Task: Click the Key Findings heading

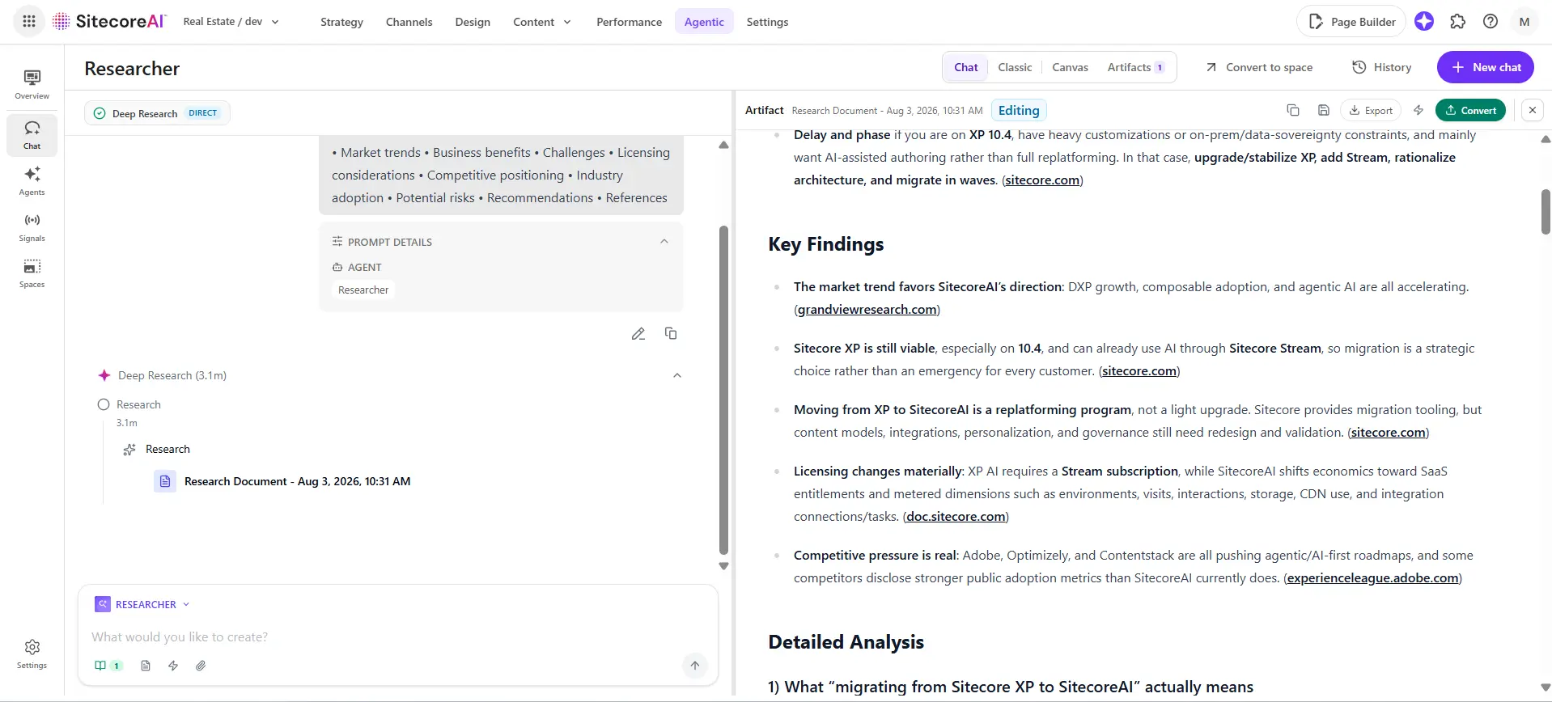Action: (x=826, y=244)
